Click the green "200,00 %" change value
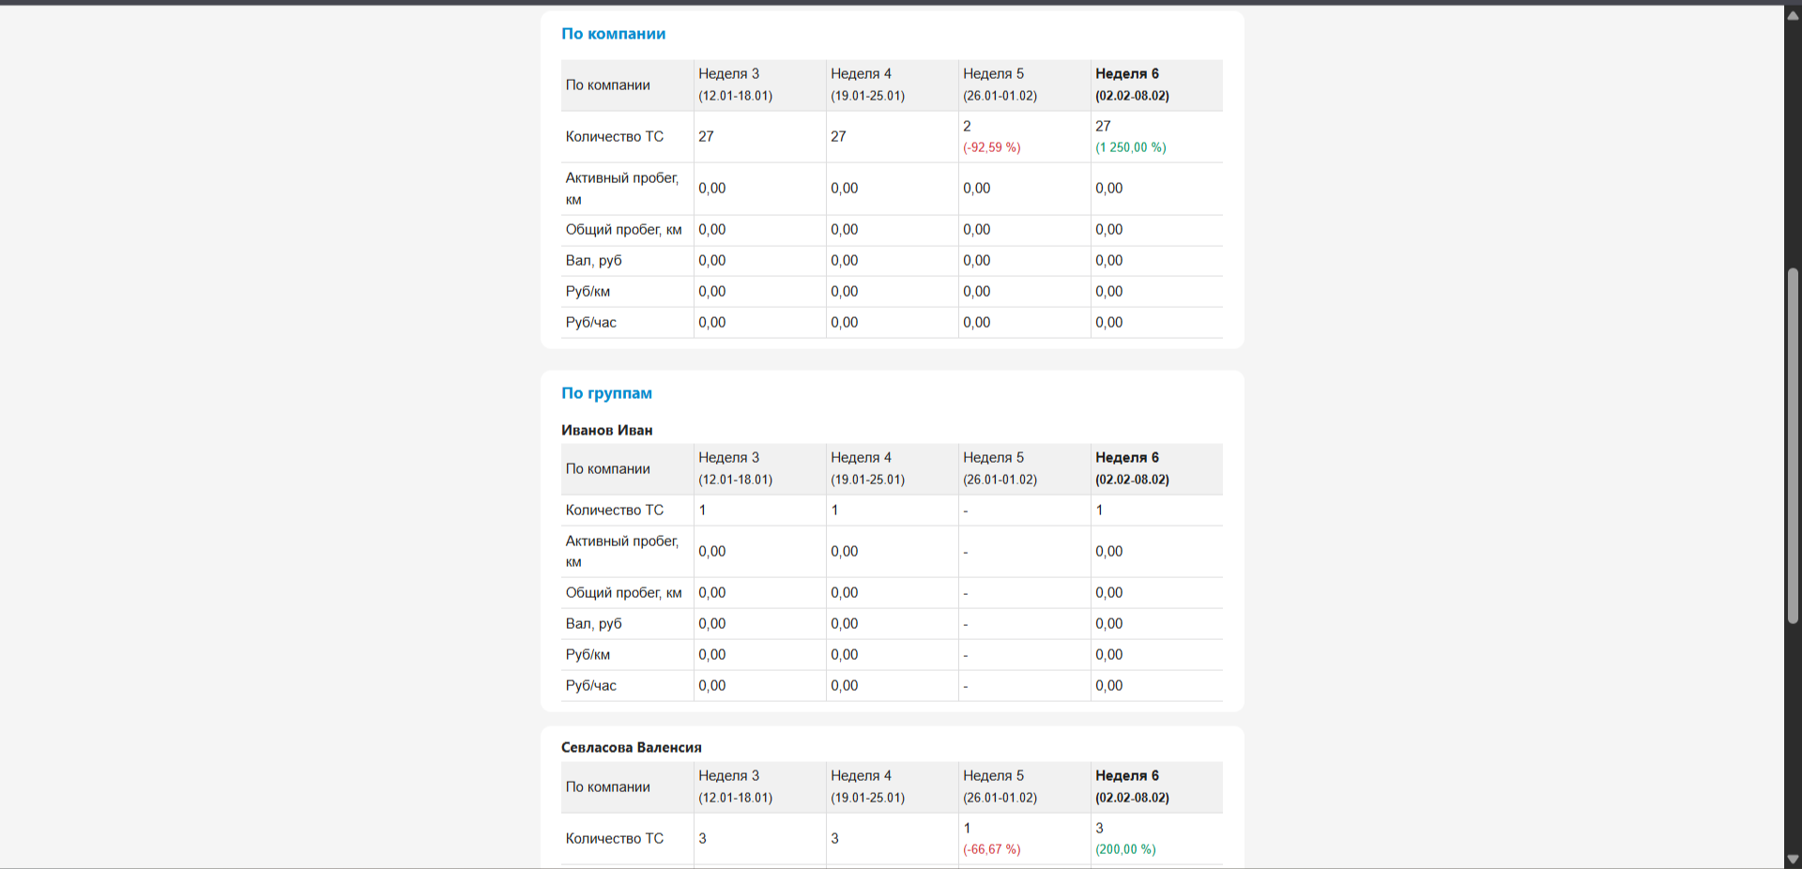This screenshot has width=1802, height=869. pos(1125,849)
